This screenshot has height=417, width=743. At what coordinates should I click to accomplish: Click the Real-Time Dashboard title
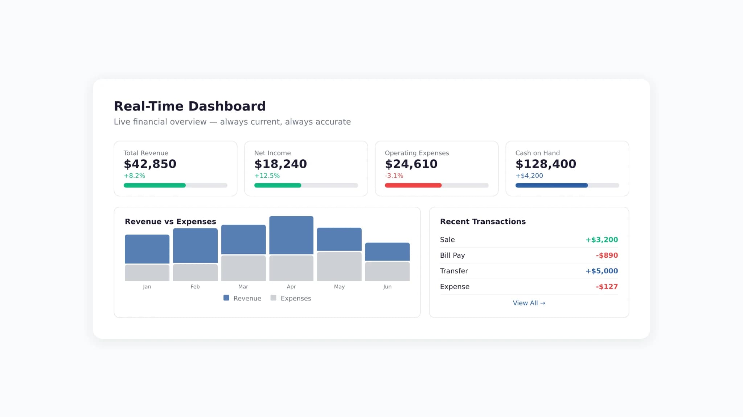(190, 106)
